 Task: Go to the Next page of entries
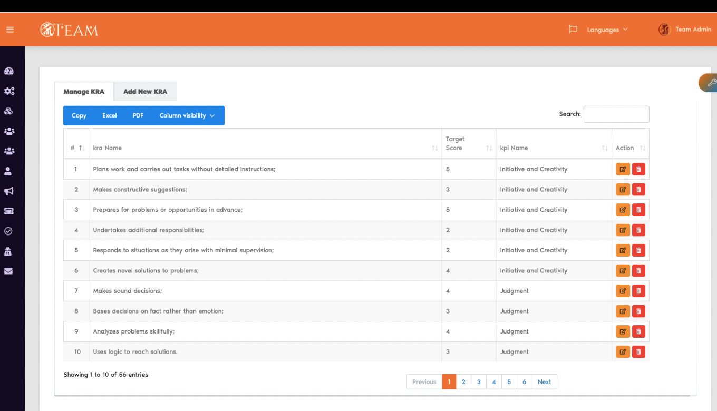point(544,382)
